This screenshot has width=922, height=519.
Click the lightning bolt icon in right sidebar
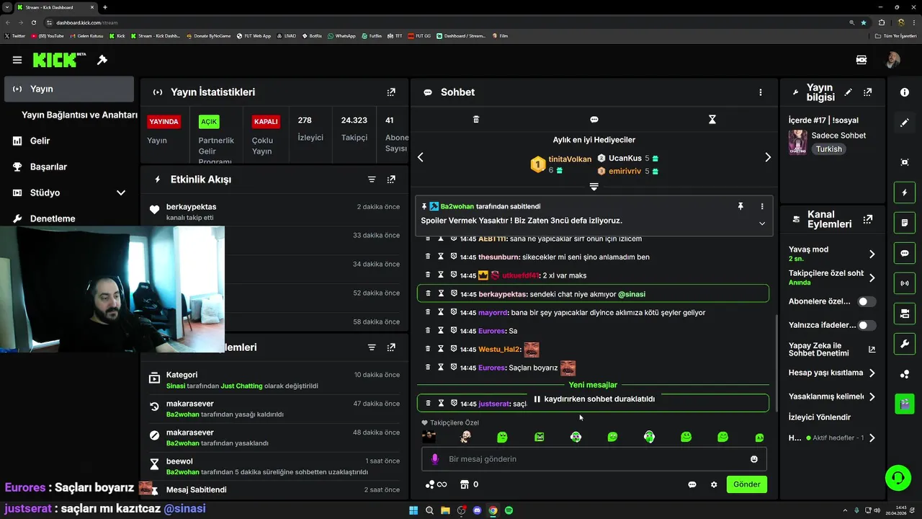pos(905,193)
